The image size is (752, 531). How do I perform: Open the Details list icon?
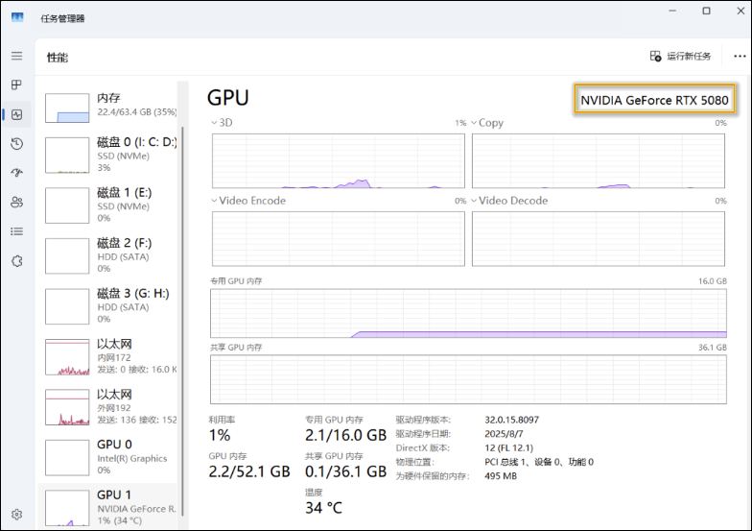click(x=16, y=231)
